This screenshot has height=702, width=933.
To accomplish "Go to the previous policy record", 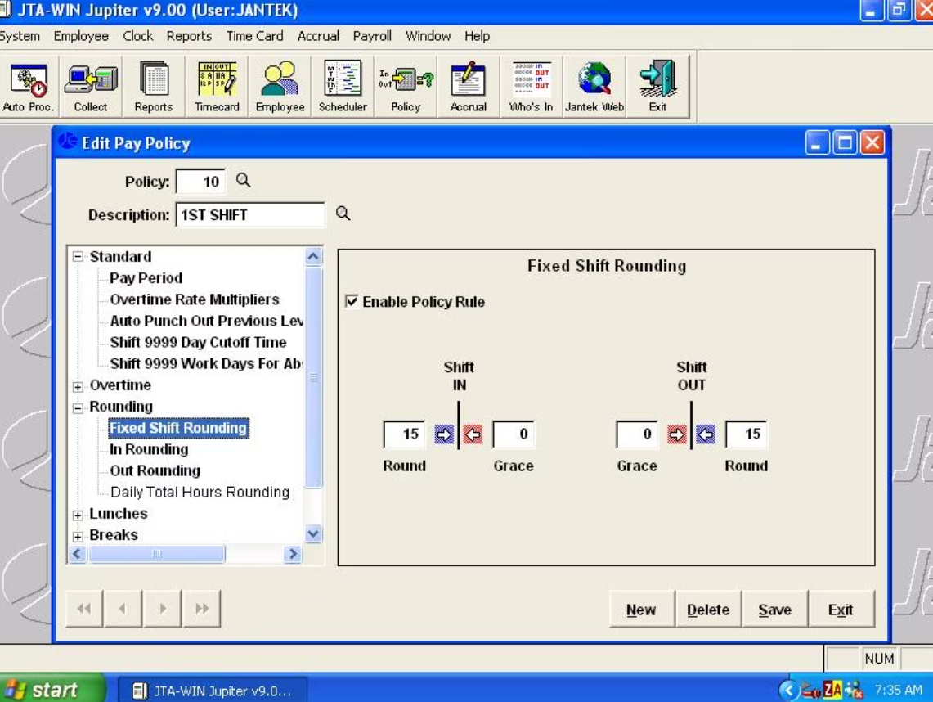I will [123, 609].
